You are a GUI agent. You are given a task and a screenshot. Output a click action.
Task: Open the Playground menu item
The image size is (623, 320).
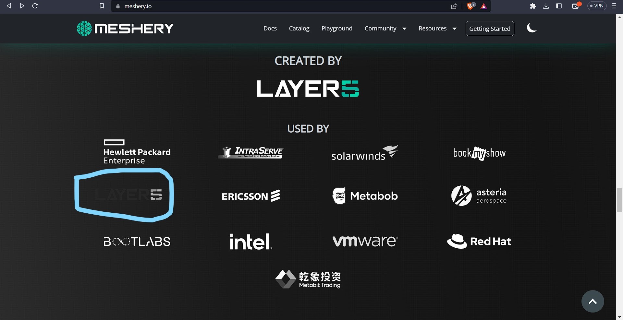[337, 29]
